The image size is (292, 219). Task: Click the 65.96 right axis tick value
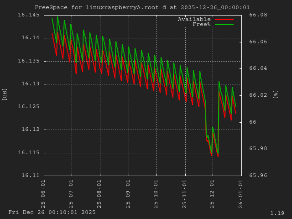(258, 175)
